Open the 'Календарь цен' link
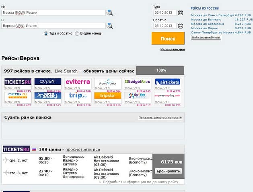The height and width of the screenshot is (192, 253). pyautogui.click(x=172, y=49)
